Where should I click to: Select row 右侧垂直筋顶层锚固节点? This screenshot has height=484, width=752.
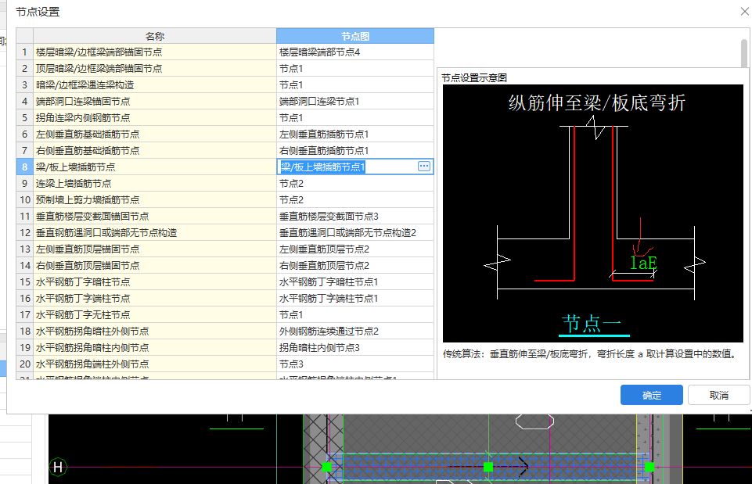(154, 265)
